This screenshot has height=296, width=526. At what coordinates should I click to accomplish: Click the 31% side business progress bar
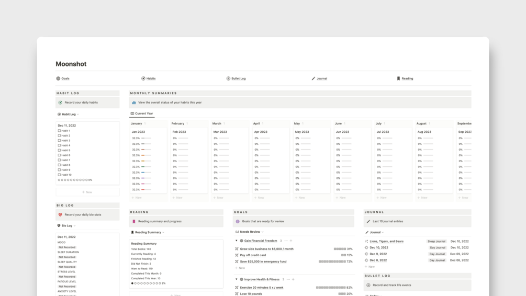[340, 249]
